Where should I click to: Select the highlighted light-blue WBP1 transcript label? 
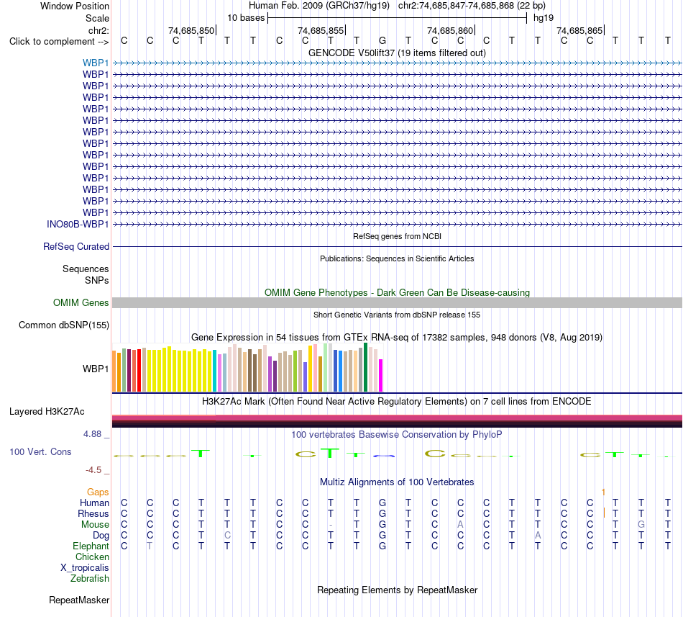click(96, 63)
